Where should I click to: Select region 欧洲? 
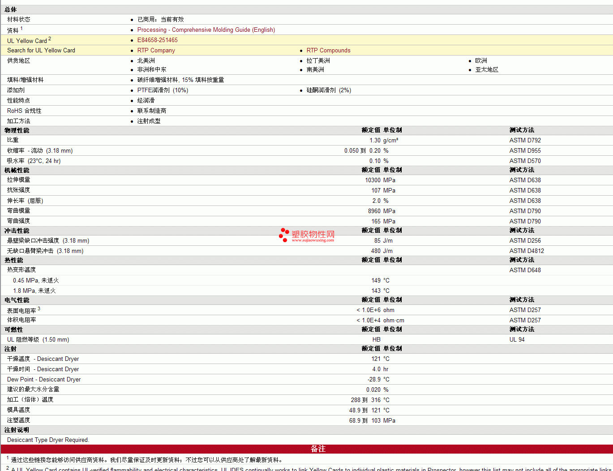point(481,60)
